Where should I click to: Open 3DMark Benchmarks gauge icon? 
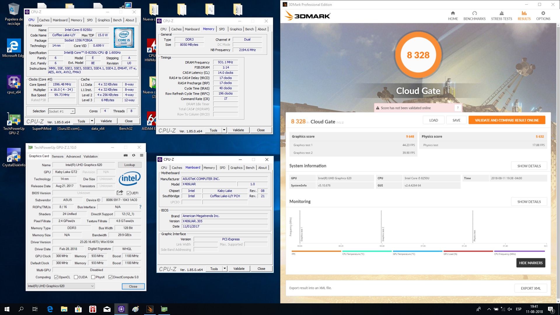(475, 13)
